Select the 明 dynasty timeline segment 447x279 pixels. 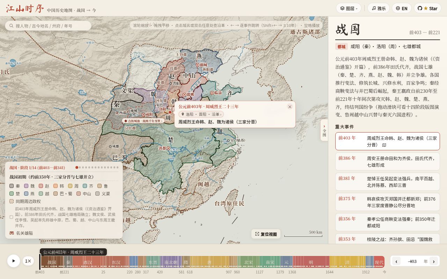click(311, 262)
